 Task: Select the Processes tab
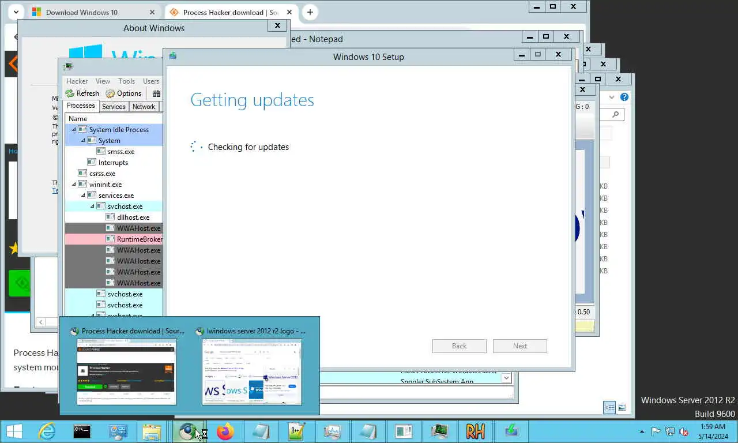click(81, 106)
